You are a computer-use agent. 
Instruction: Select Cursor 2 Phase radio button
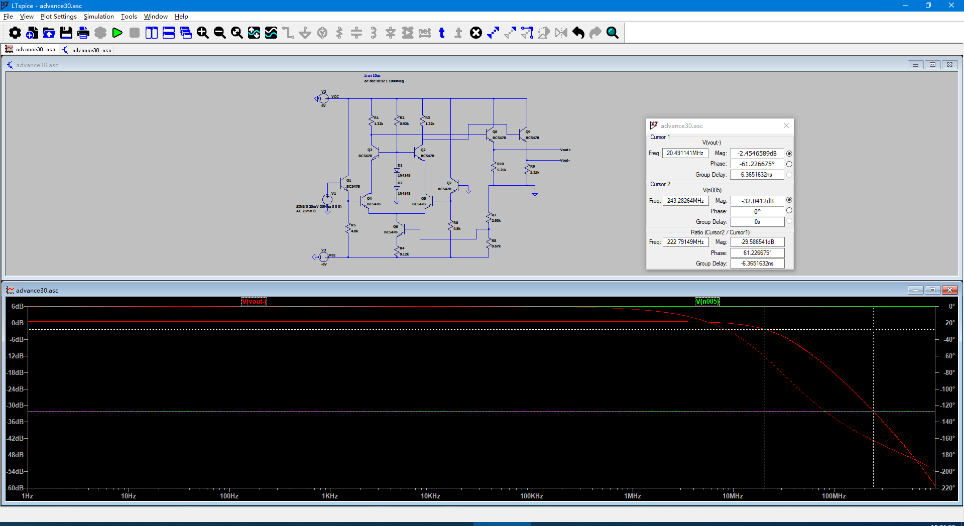[x=789, y=211]
